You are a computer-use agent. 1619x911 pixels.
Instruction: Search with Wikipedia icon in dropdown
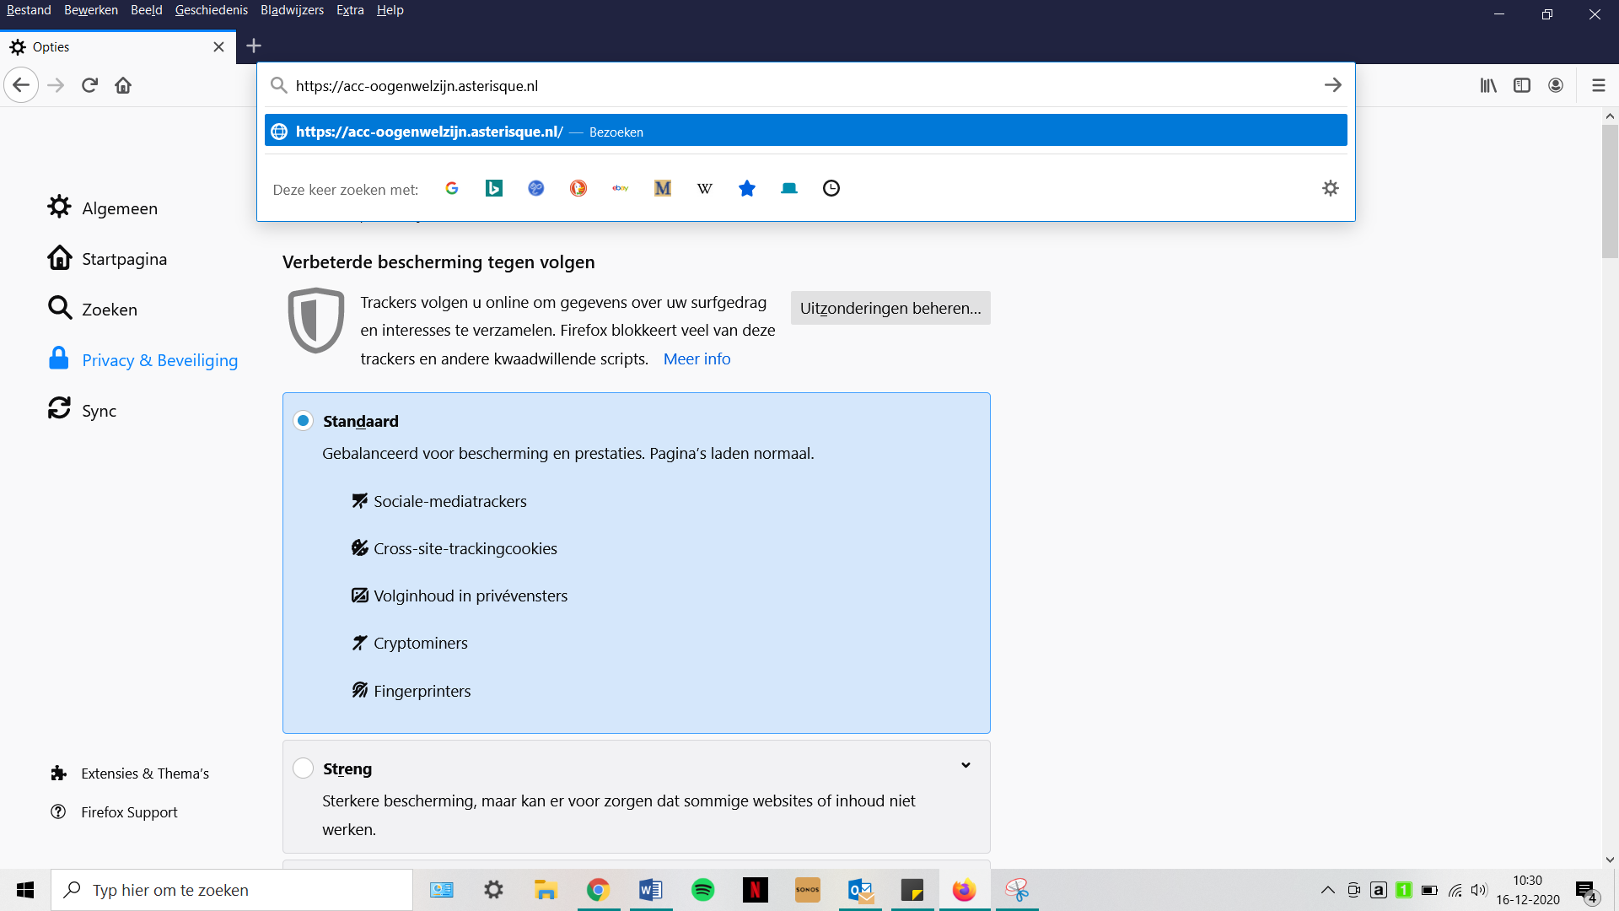[705, 188]
